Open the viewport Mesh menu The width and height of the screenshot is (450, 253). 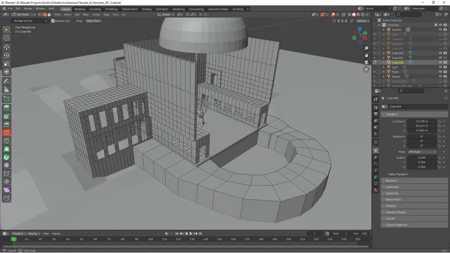point(86,14)
